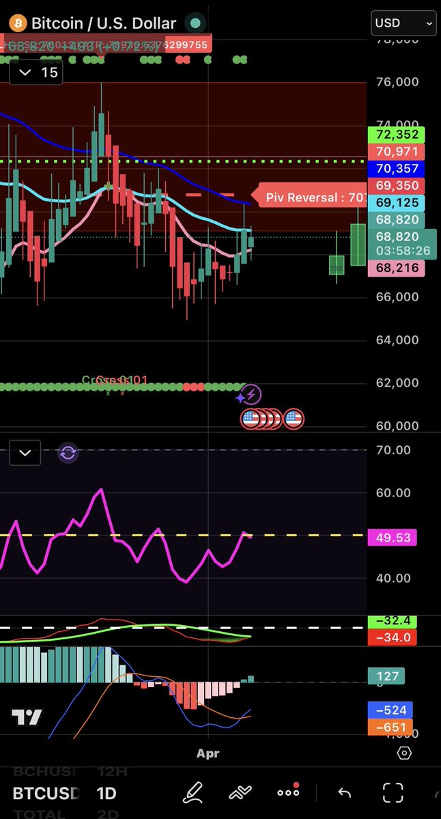The height and width of the screenshot is (819, 441).
Task: Select the -34.0 red indicator value
Action: pos(392,637)
